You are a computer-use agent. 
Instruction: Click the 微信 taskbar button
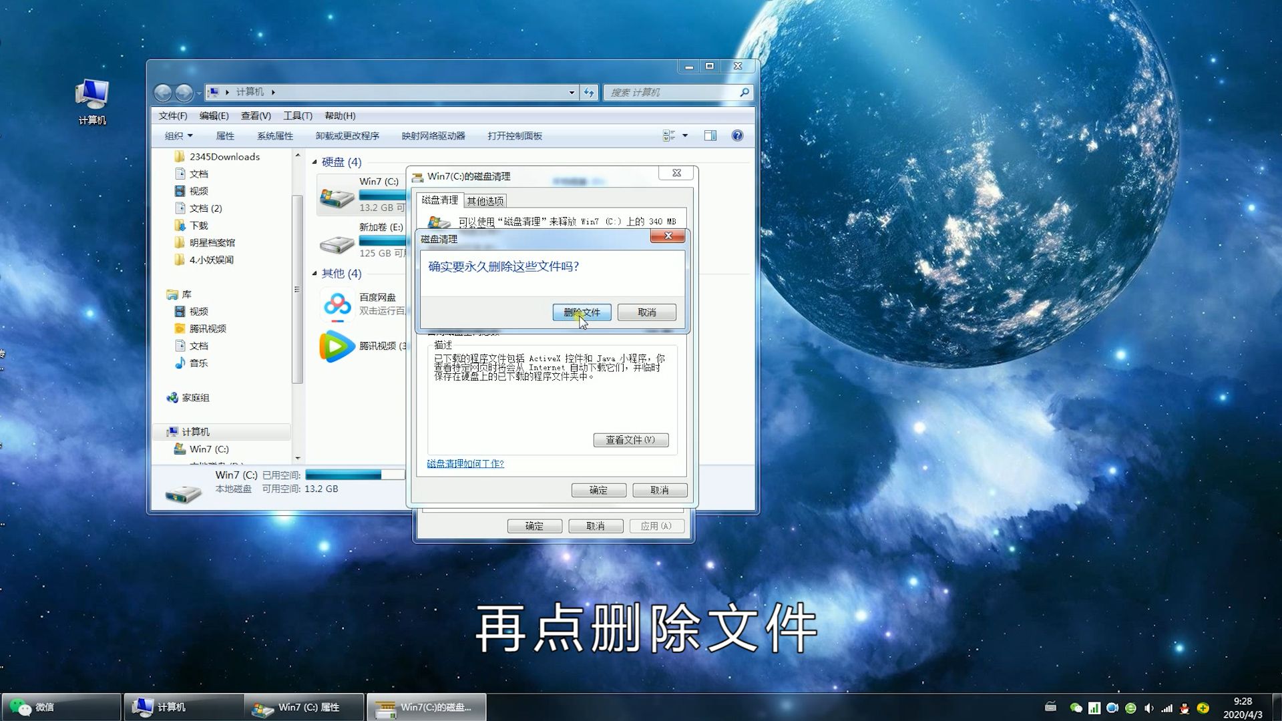(x=61, y=707)
